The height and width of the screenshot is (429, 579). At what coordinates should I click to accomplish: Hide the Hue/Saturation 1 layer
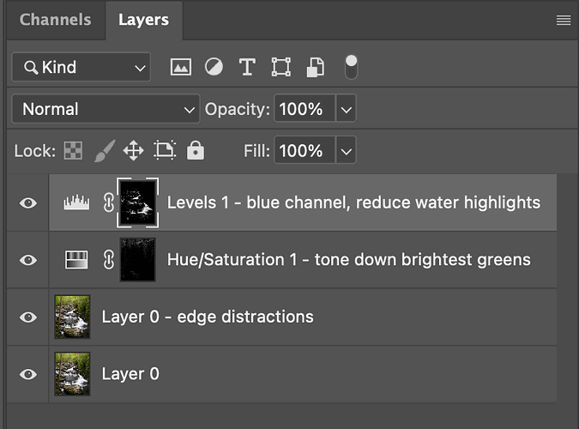pyautogui.click(x=28, y=260)
